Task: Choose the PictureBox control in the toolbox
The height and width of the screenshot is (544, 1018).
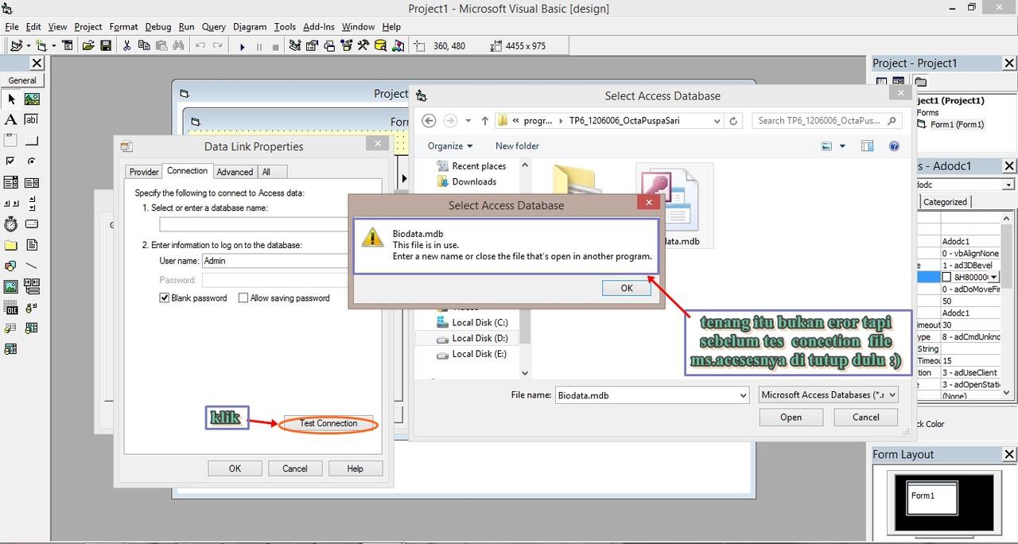Action: [32, 99]
